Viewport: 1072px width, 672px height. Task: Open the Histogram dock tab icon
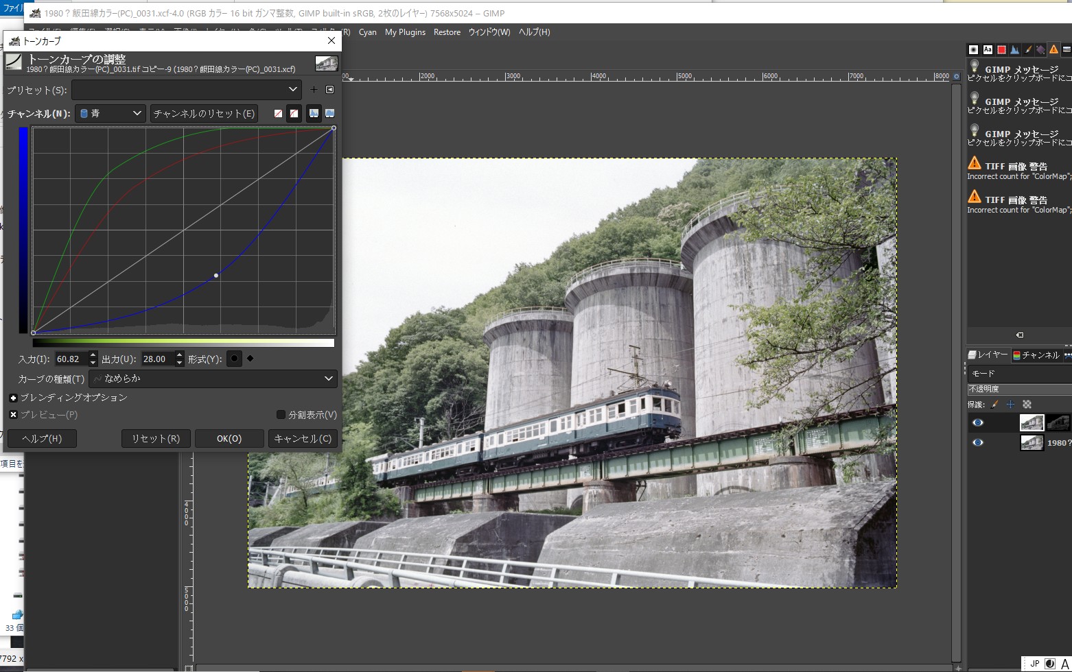[x=1014, y=49]
